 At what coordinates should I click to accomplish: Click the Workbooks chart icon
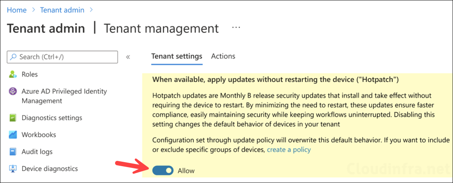pyautogui.click(x=13, y=135)
